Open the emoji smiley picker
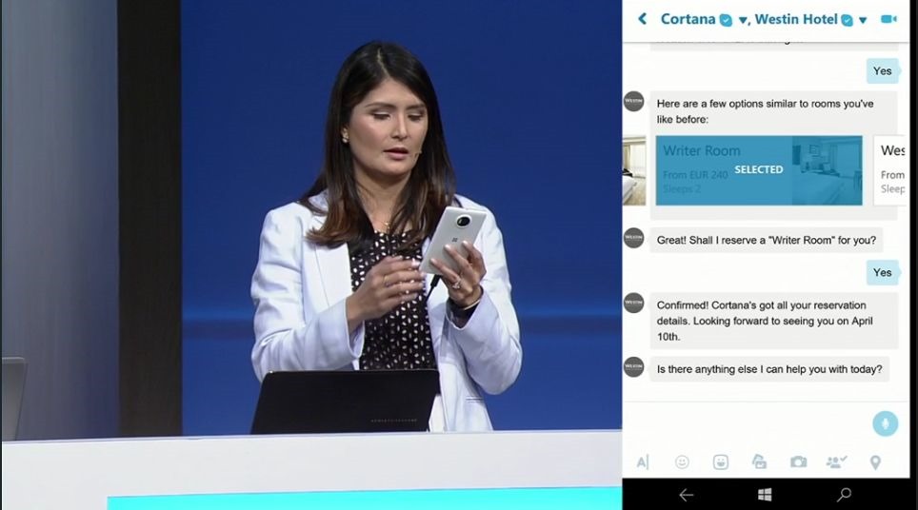Viewport: 918px width, 510px height. click(x=682, y=462)
